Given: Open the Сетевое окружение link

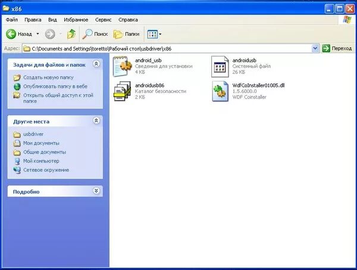Looking at the screenshot, I should (46, 170).
